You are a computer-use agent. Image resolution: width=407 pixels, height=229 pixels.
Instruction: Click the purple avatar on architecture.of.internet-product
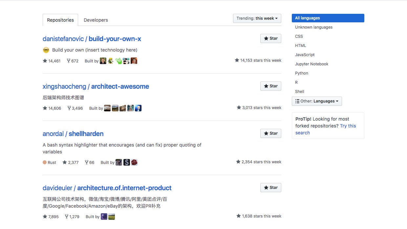pyautogui.click(x=104, y=217)
